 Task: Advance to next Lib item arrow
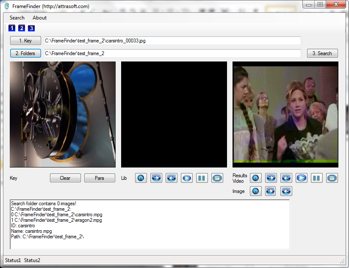pos(156,178)
